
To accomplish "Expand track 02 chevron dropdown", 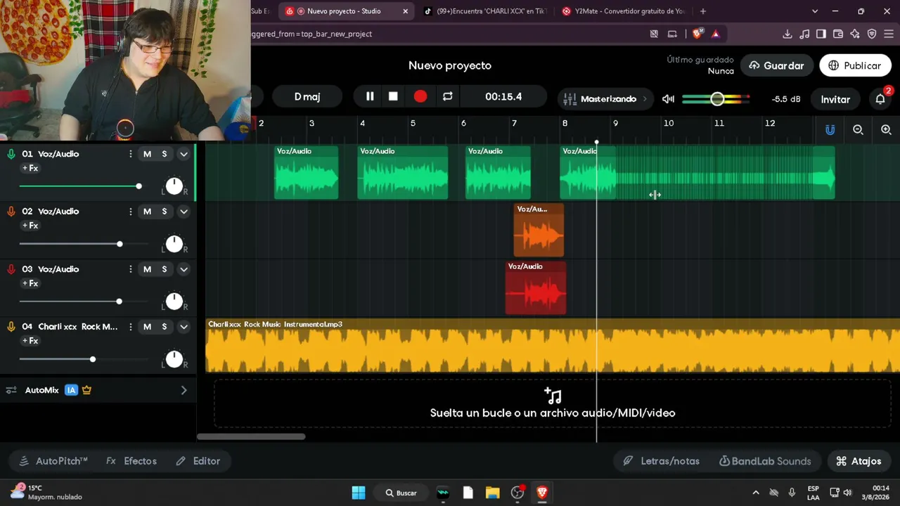I will coord(184,212).
